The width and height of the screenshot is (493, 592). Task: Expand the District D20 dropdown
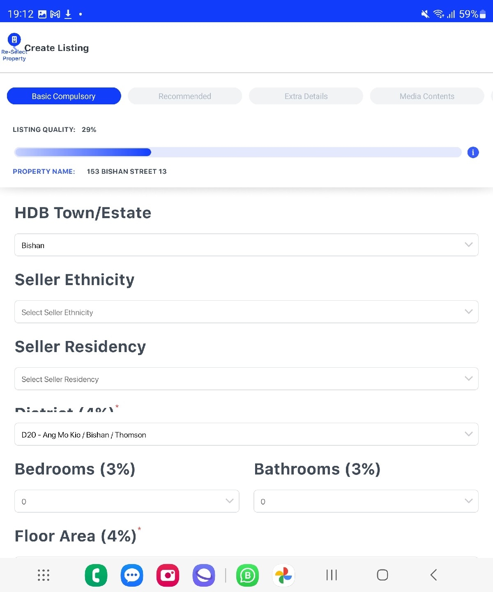[246, 434]
